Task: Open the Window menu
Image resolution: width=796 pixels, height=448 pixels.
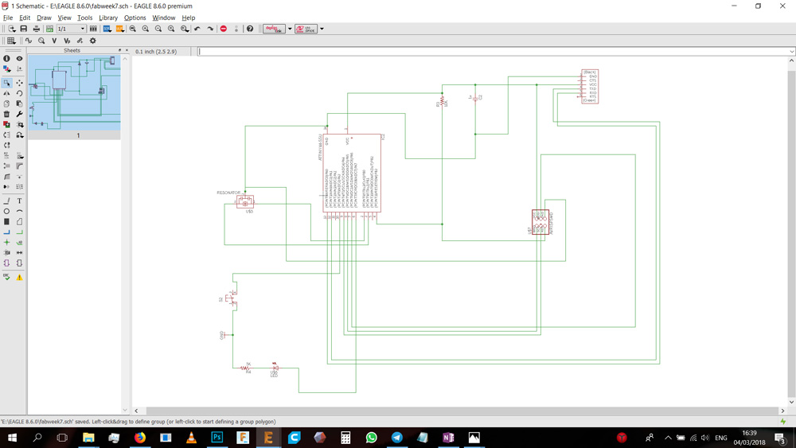Action: 163,18
